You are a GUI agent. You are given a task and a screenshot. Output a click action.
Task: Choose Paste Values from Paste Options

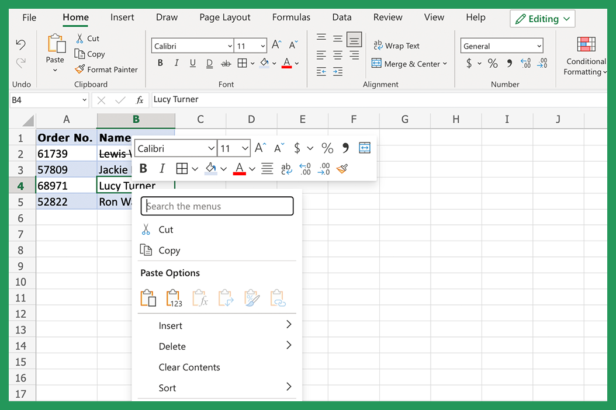173,298
